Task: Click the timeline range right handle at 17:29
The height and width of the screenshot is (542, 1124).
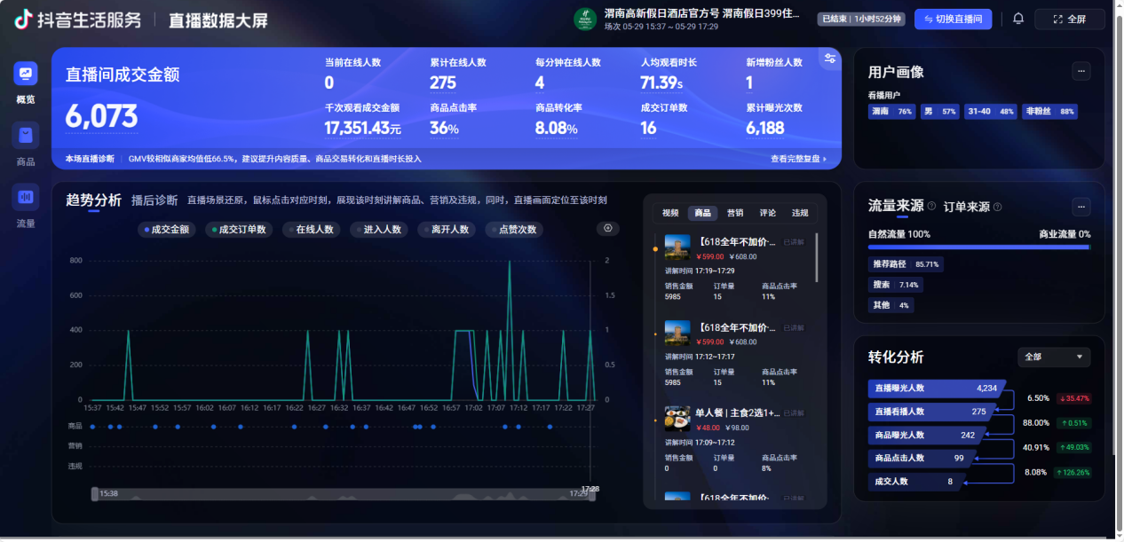Action: pyautogui.click(x=590, y=494)
